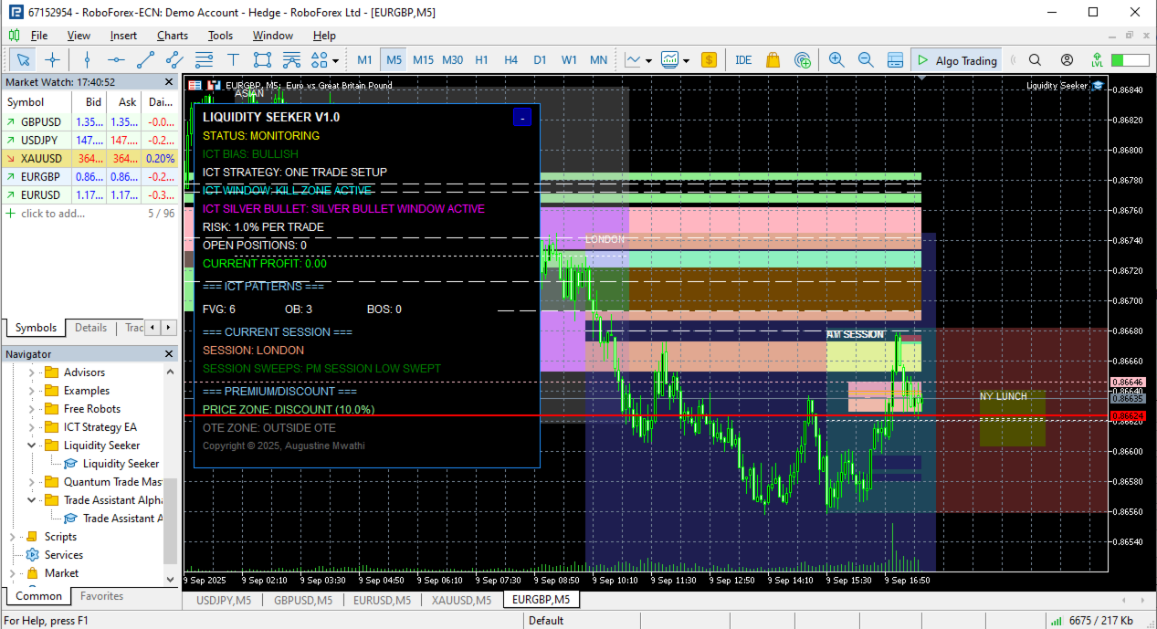Expand the Advisors folder
The width and height of the screenshot is (1157, 629).
coord(32,372)
